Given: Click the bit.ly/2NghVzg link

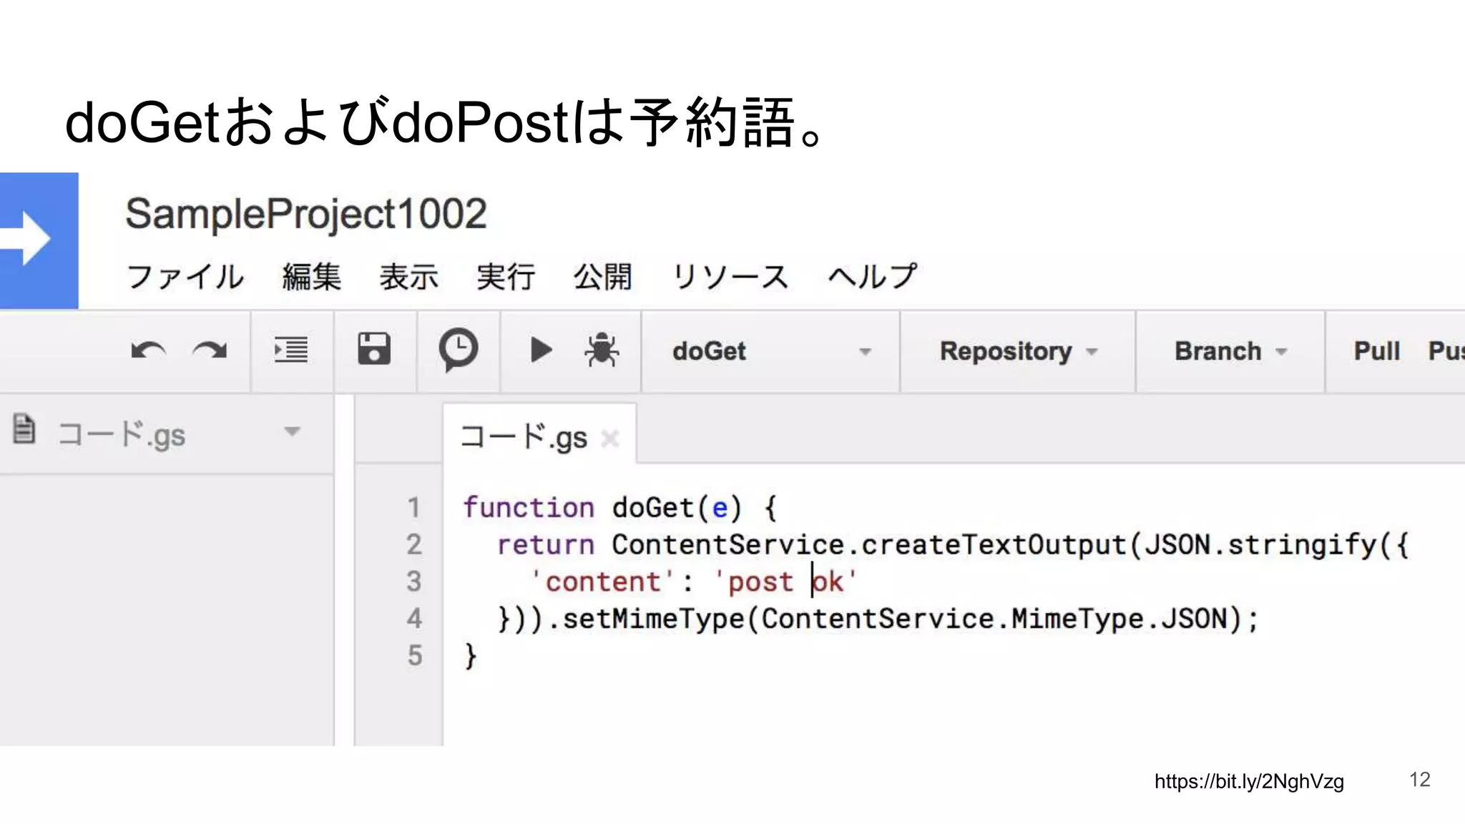Looking at the screenshot, I should 1249,781.
